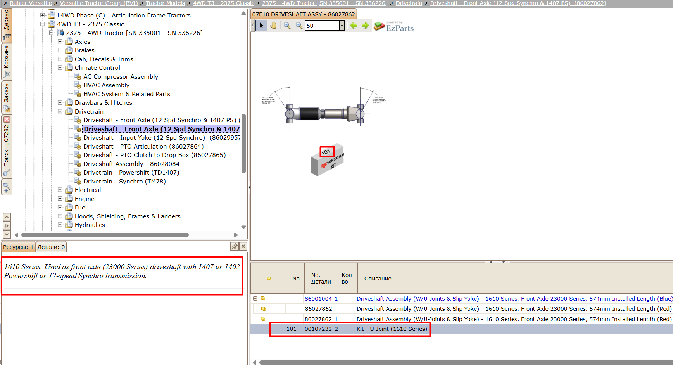This screenshot has height=365, width=673.
Task: Zoom in on the diagram
Action: 287,26
